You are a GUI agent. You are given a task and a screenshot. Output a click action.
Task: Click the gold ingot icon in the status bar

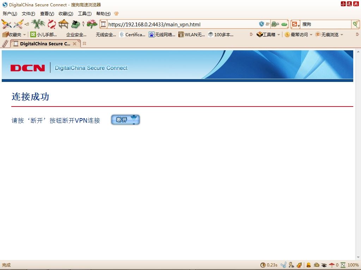coord(317,265)
